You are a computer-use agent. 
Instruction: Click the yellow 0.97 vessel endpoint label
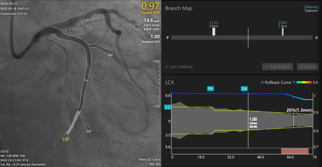click(65, 139)
